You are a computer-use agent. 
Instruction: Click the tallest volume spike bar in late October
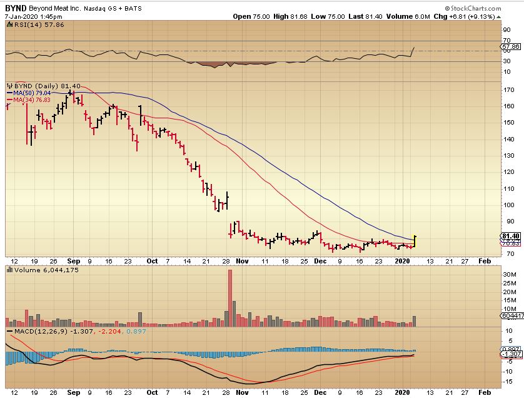point(230,298)
